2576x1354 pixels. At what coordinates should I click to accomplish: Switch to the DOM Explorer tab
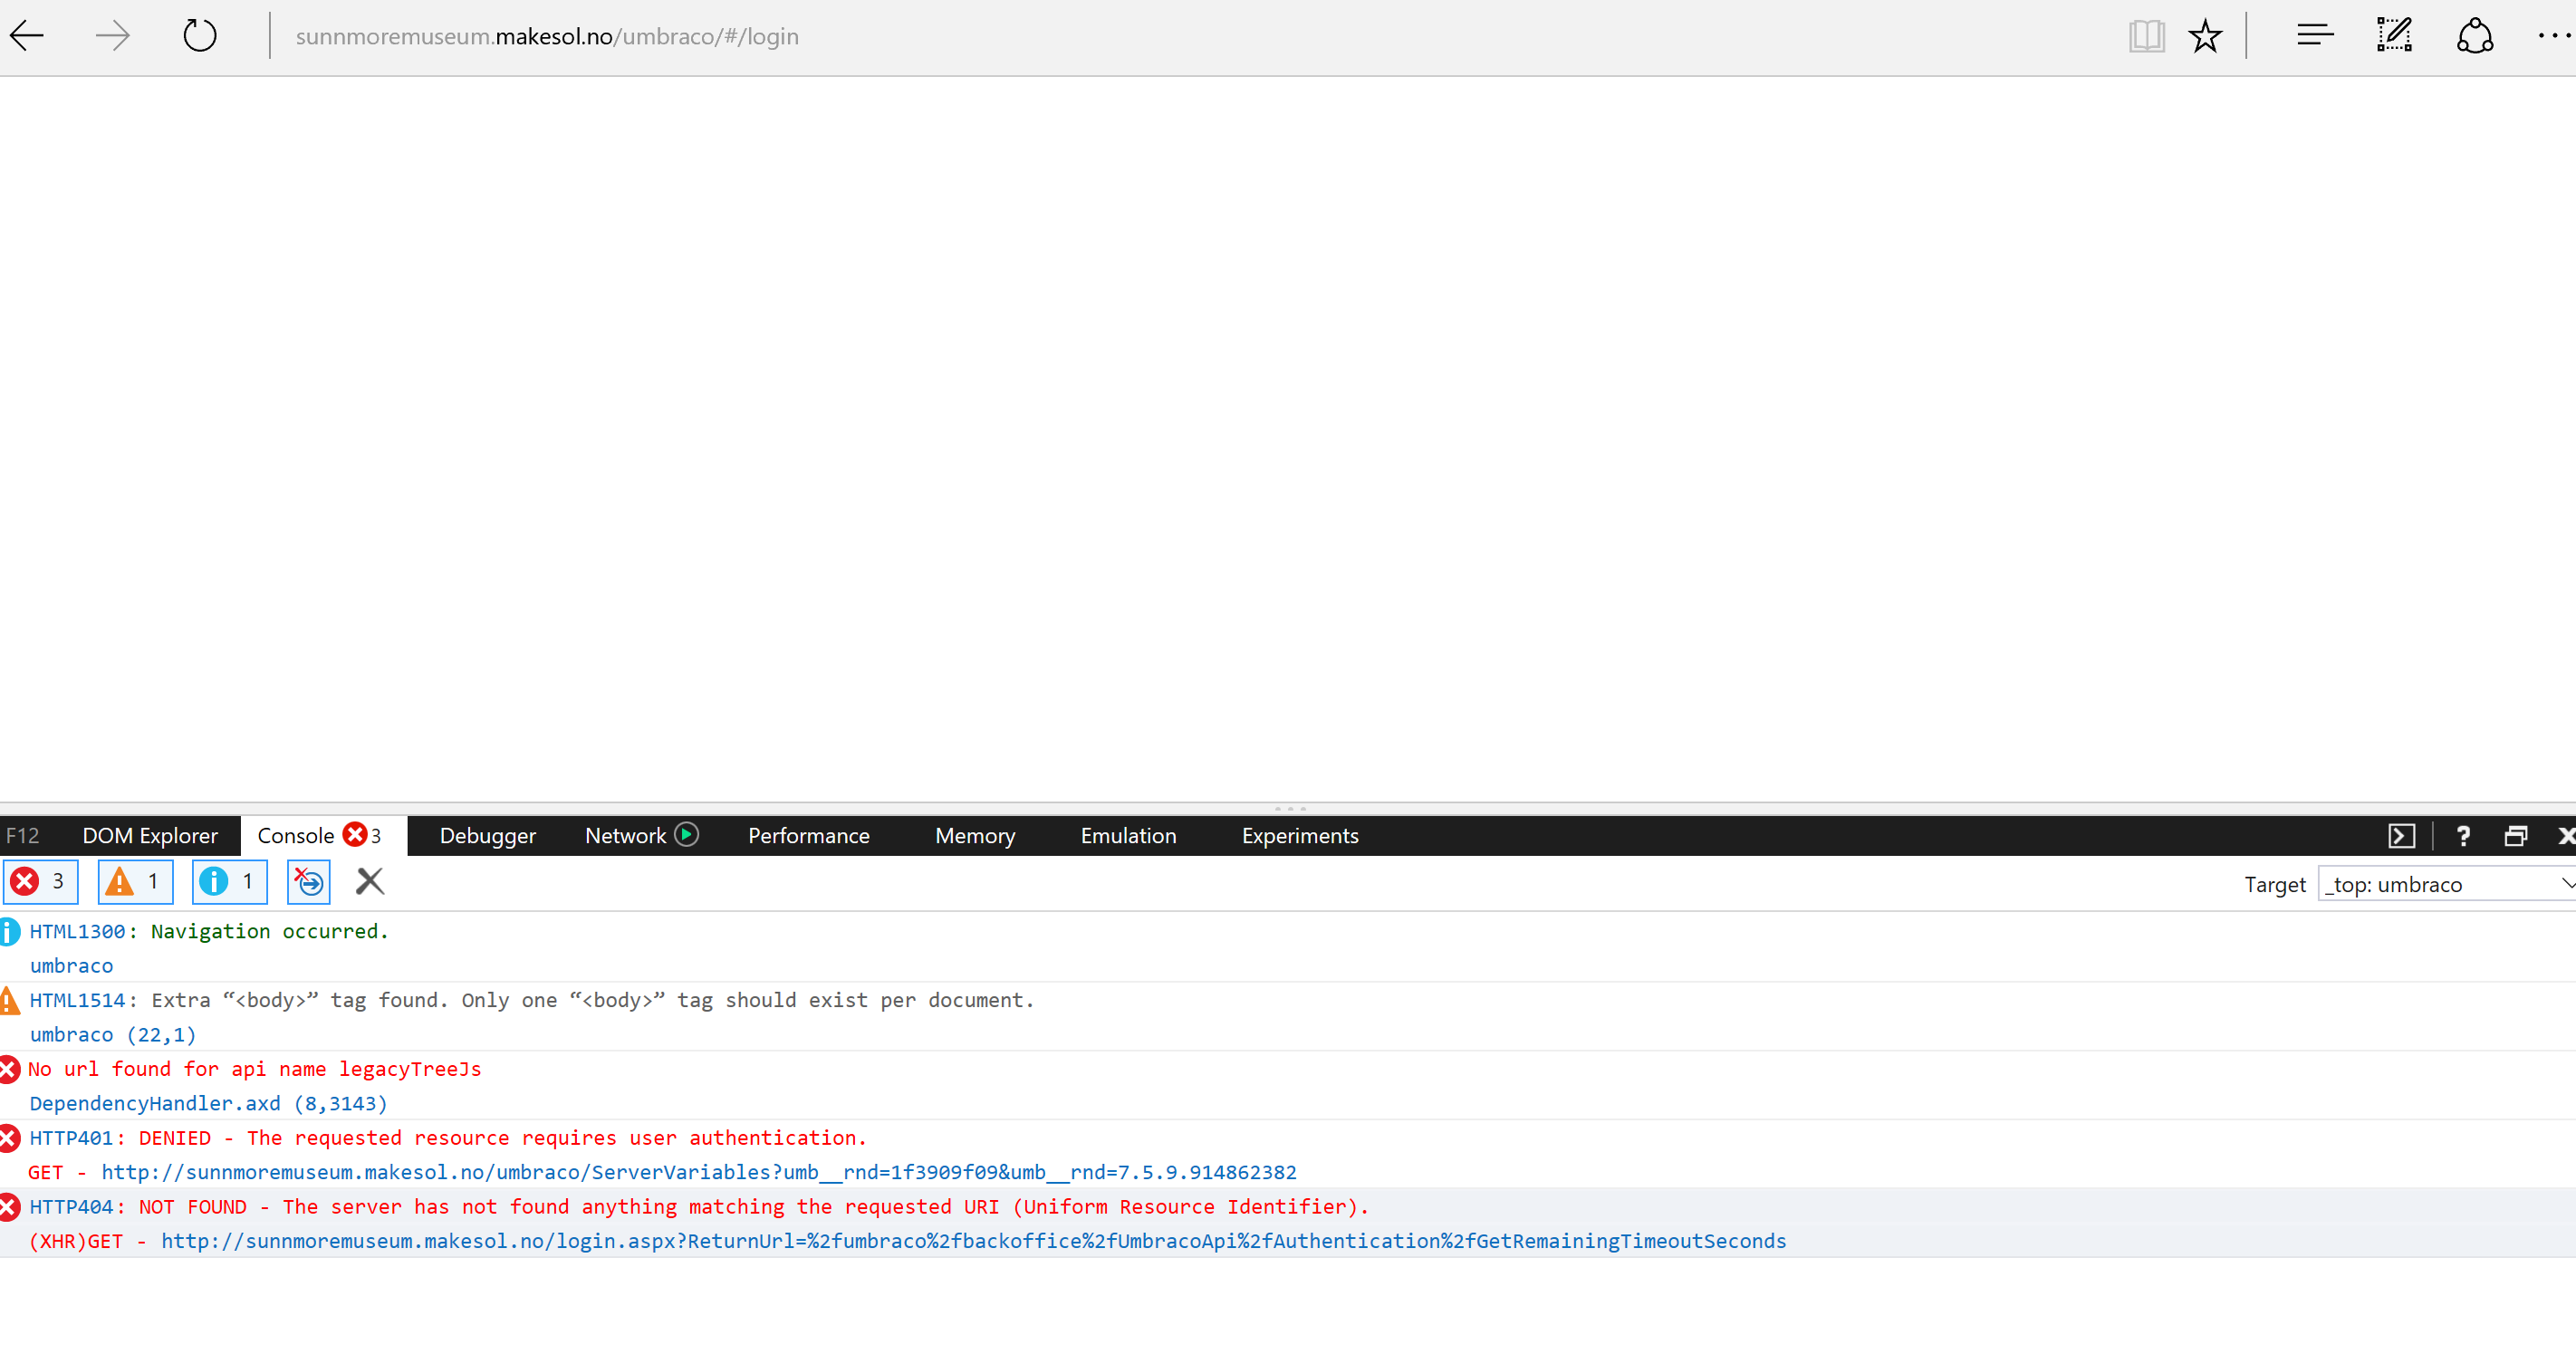(x=150, y=835)
